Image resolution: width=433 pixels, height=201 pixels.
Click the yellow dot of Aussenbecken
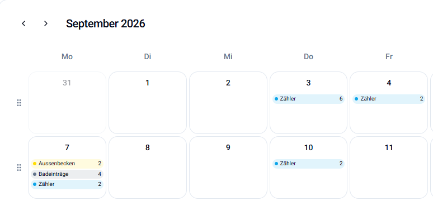tap(35, 164)
